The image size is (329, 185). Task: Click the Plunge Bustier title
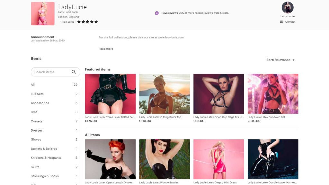coord(158,183)
